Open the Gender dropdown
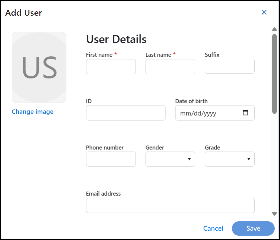The width and height of the screenshot is (280, 240). [170, 159]
